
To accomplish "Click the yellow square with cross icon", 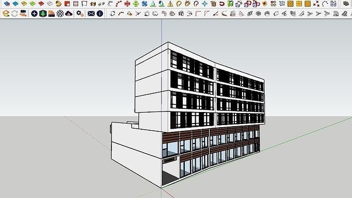I will 299,4.
